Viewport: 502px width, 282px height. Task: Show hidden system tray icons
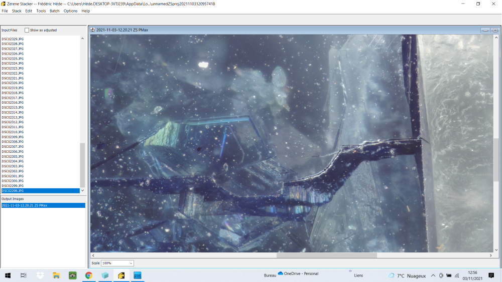pos(433,275)
